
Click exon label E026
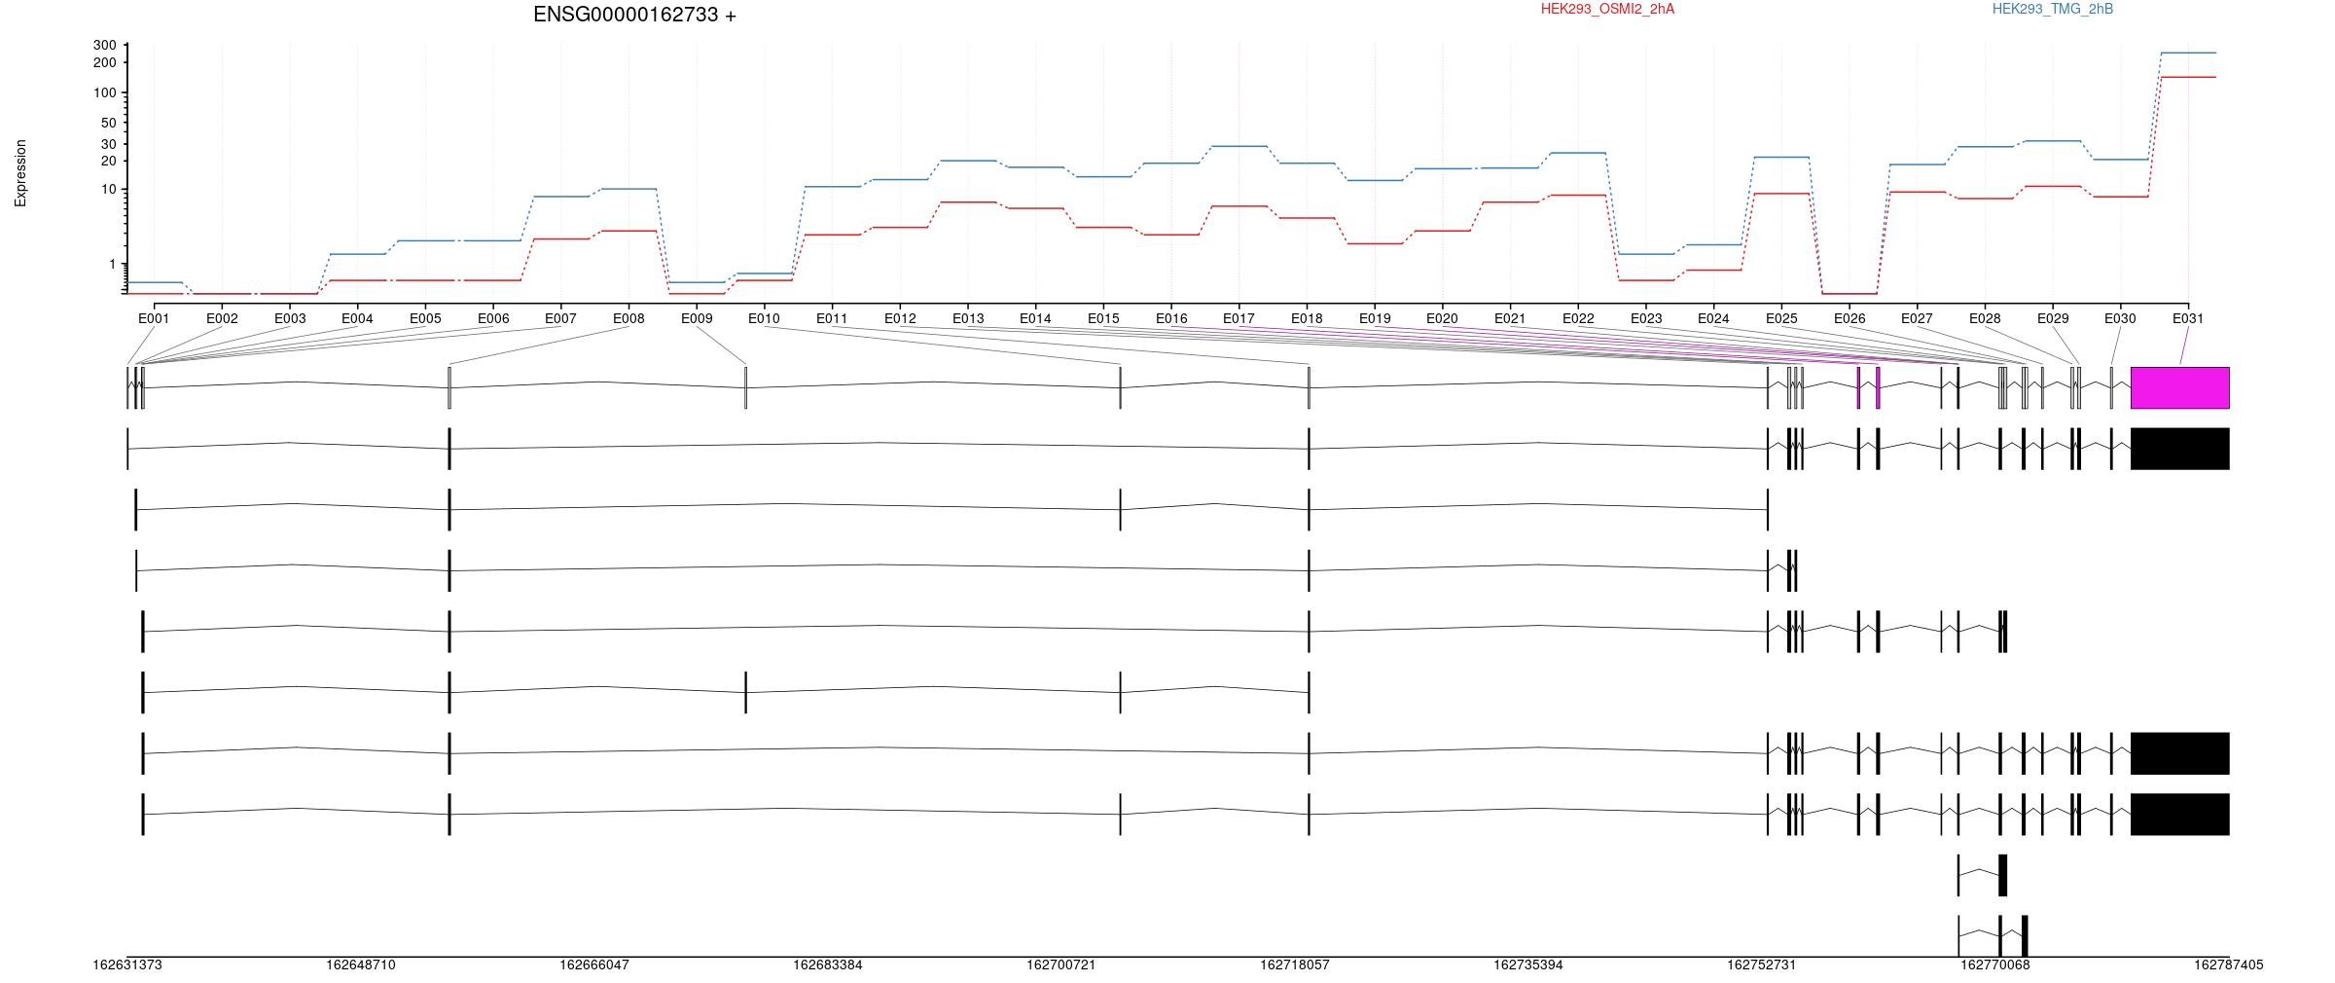pos(1850,318)
